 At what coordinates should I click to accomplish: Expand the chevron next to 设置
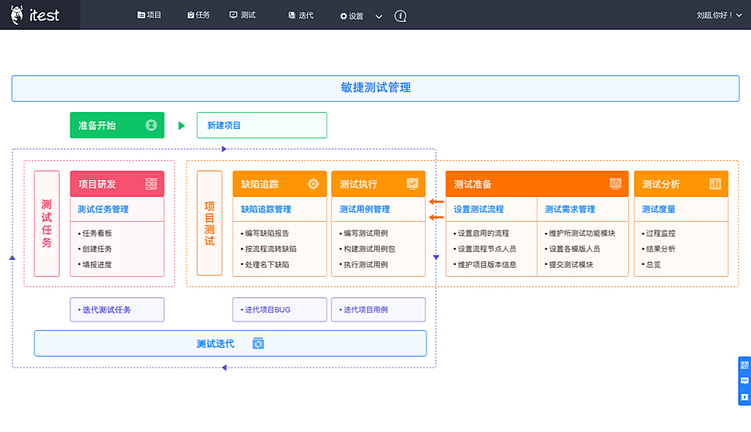click(379, 16)
